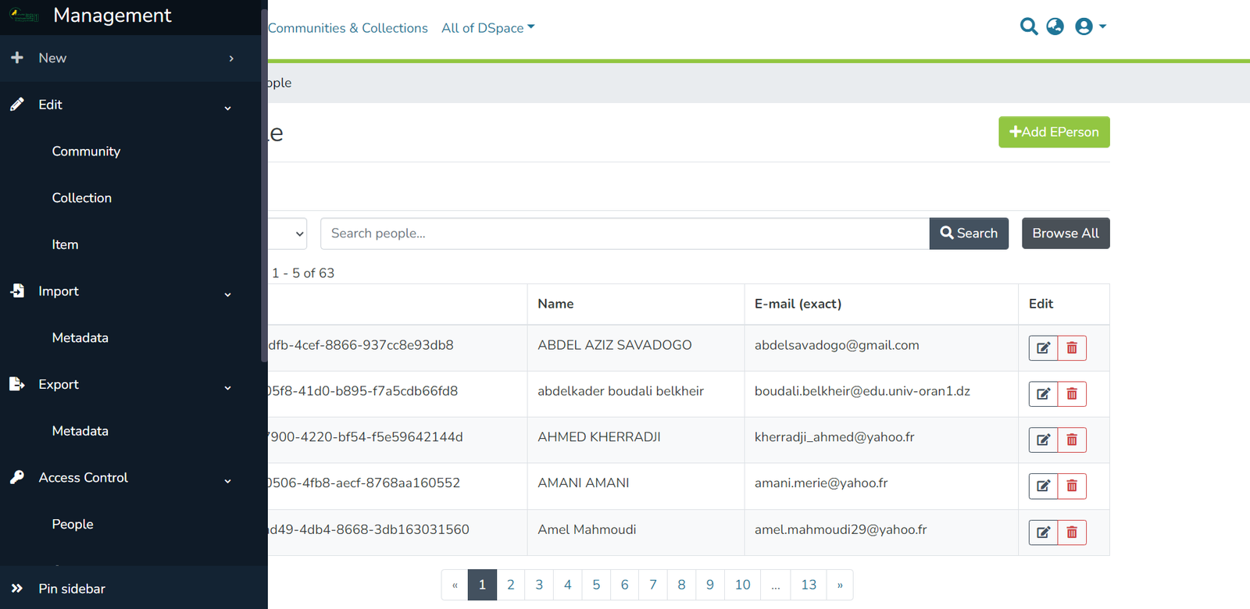Open the user profile account menu
Image resolution: width=1250 pixels, height=609 pixels.
1091,27
